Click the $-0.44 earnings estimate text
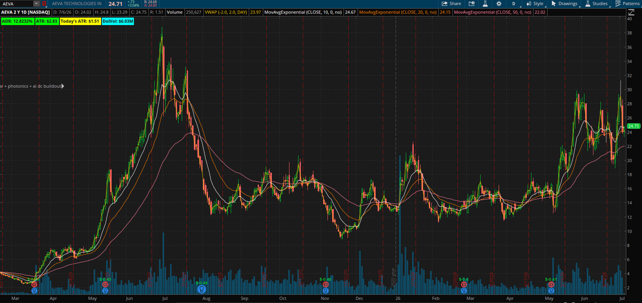Image resolution: width=642 pixels, height=303 pixels. click(202, 282)
